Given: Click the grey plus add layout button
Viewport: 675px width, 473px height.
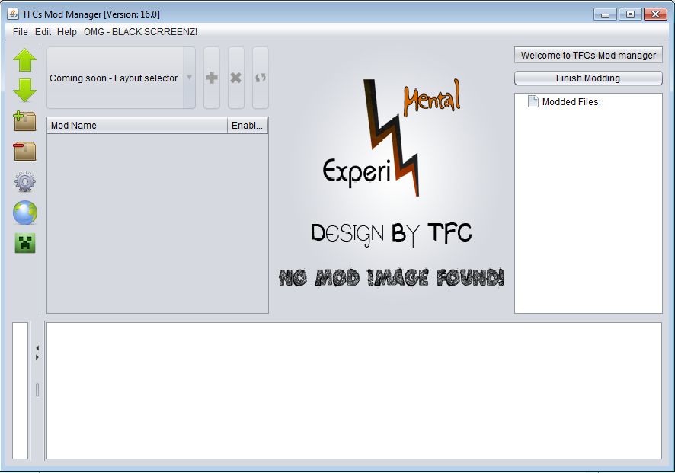Looking at the screenshot, I should [x=212, y=78].
